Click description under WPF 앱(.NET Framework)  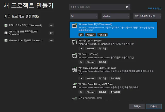(106, 44)
